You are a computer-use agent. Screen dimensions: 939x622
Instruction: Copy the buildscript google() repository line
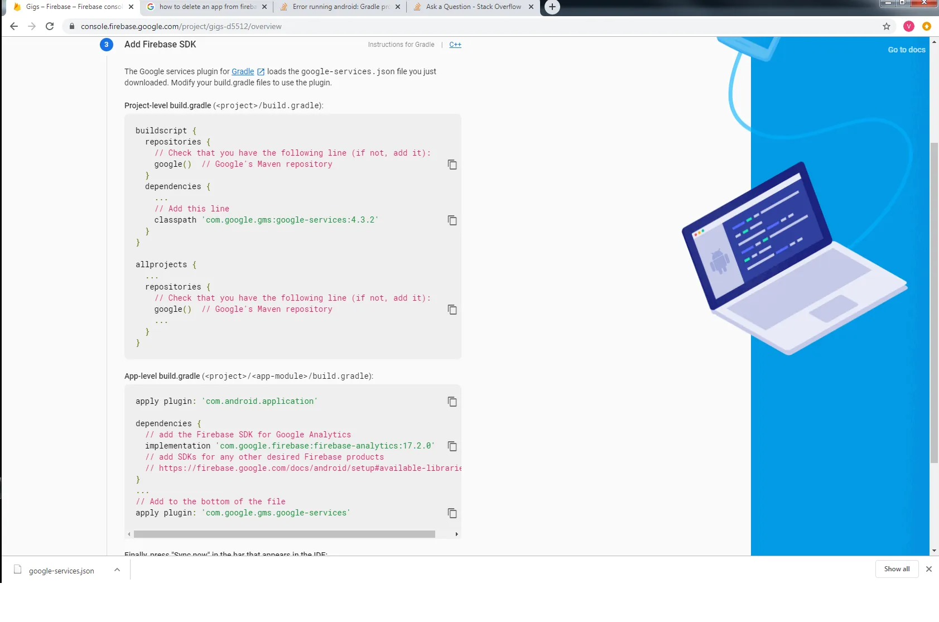[x=452, y=165]
